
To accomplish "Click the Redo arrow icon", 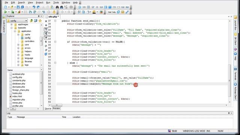I will pos(38,7).
